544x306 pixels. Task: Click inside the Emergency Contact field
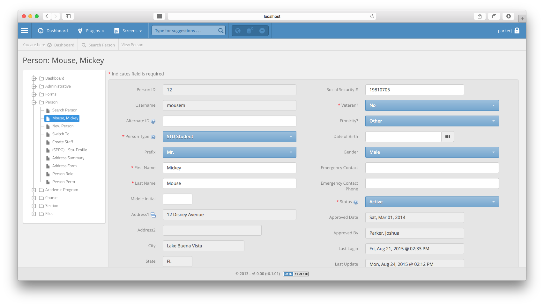[431, 168]
